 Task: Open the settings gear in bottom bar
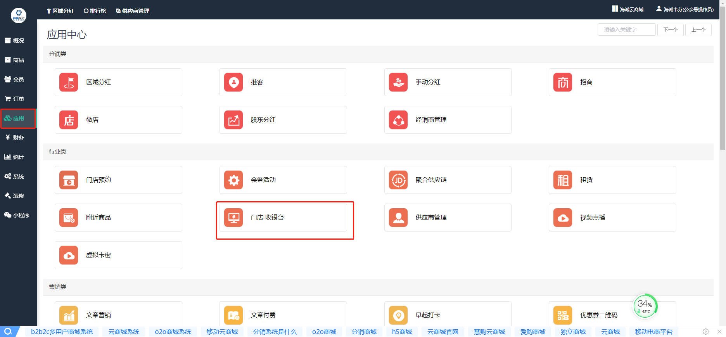click(706, 332)
